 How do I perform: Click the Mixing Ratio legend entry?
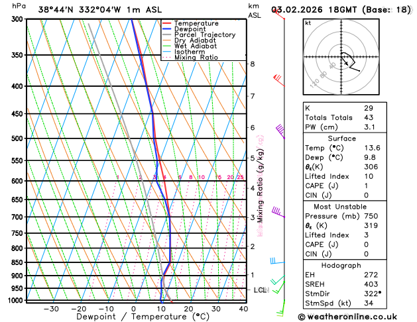pos(190,58)
